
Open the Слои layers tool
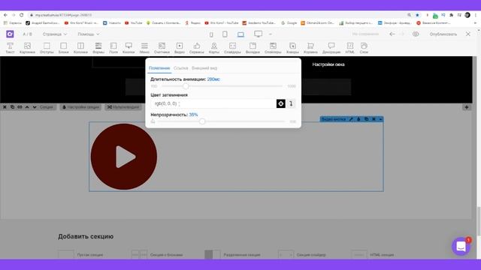tap(364, 48)
